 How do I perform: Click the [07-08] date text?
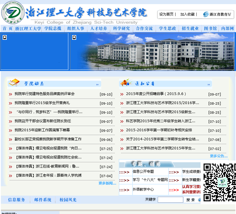tap(215, 140)
